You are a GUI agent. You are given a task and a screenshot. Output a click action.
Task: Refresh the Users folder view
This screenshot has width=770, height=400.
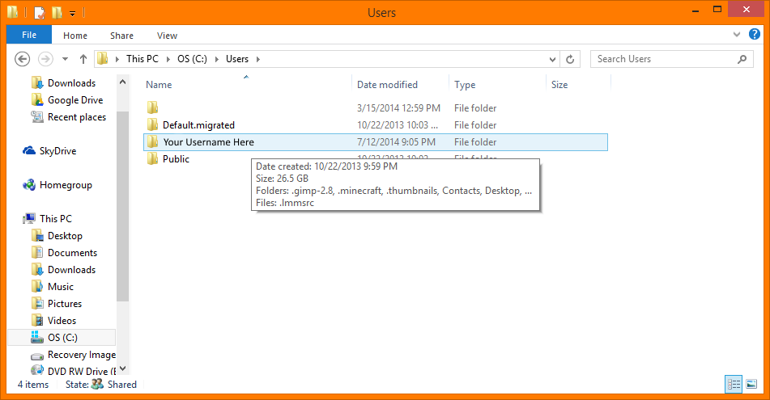570,59
